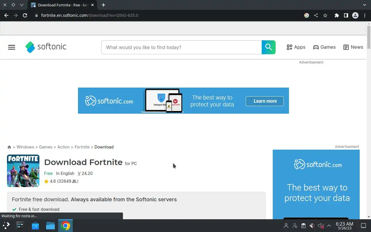This screenshot has width=371, height=232.
Task: Open the file manager from taskbar
Action: (x=50, y=226)
